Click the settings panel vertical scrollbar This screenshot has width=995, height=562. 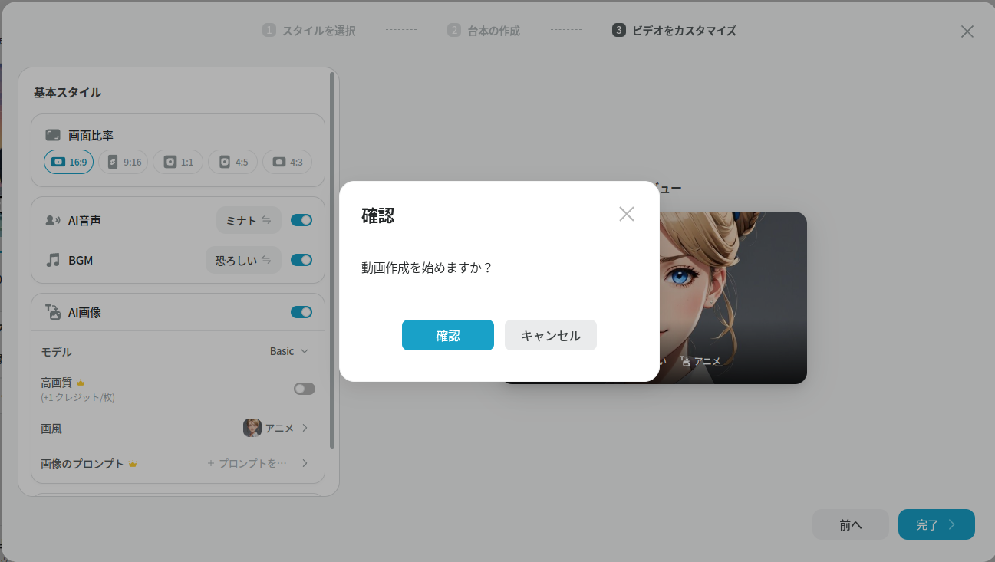click(x=331, y=261)
